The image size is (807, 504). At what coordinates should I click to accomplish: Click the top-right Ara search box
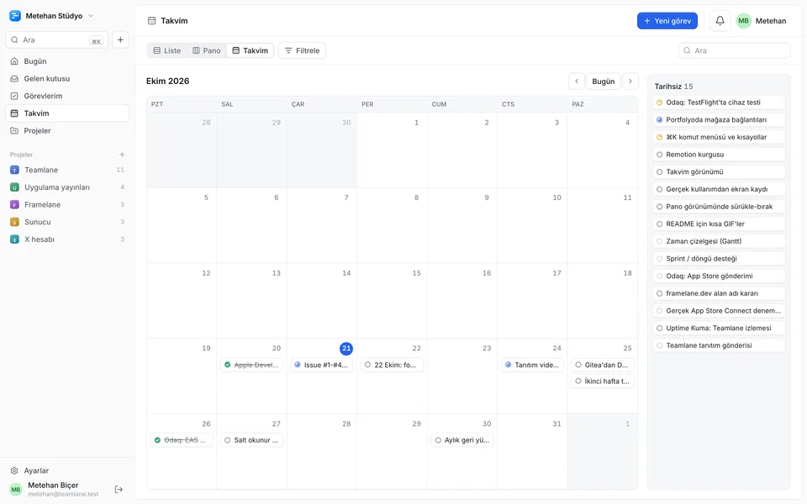coord(735,50)
